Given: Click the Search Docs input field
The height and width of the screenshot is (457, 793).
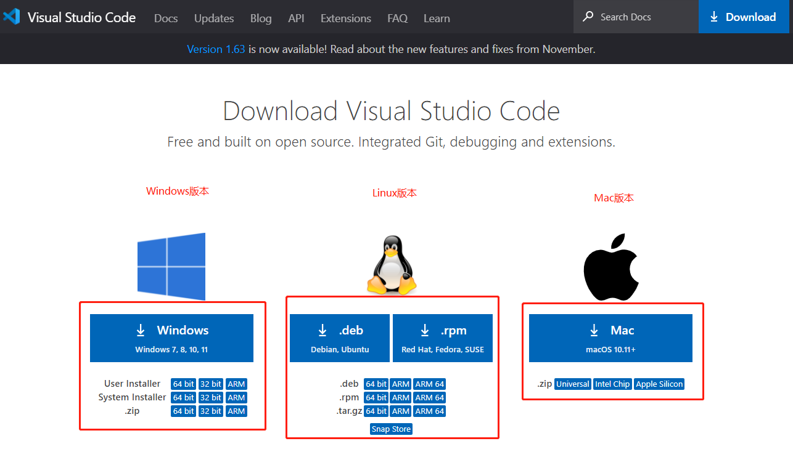Looking at the screenshot, I should point(636,17).
